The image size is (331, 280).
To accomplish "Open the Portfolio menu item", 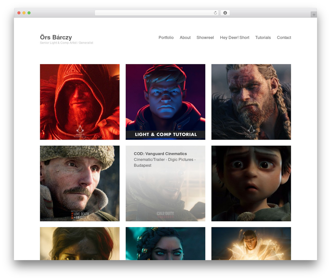I will coord(166,37).
